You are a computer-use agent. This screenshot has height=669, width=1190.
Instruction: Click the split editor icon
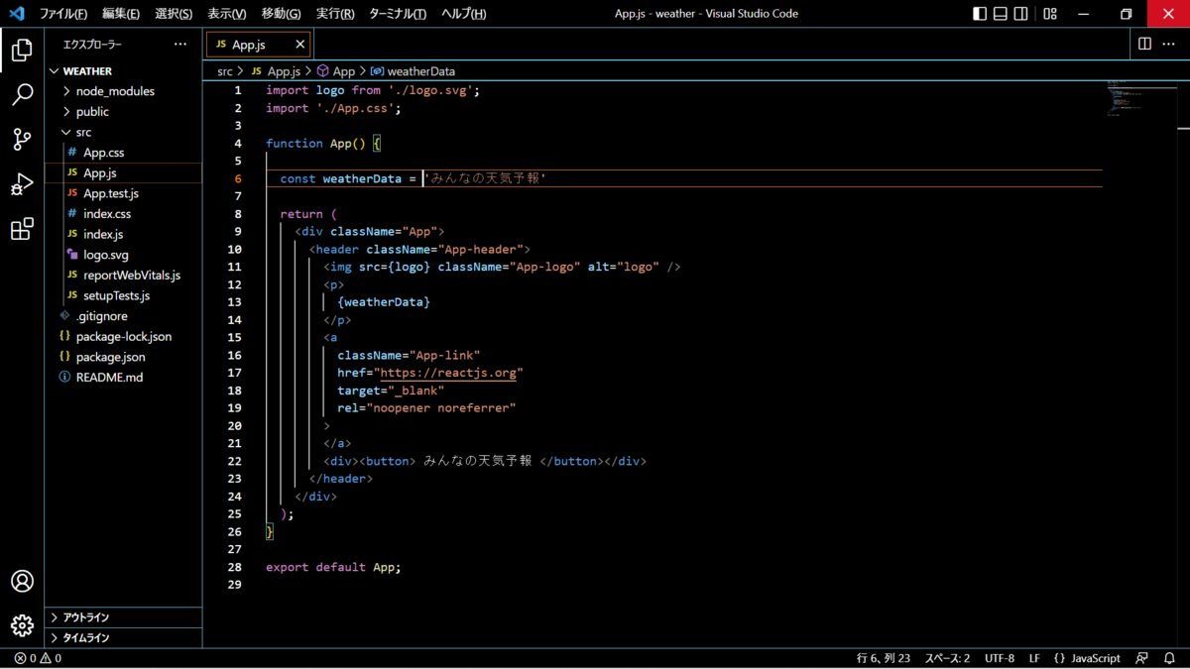(x=1144, y=44)
